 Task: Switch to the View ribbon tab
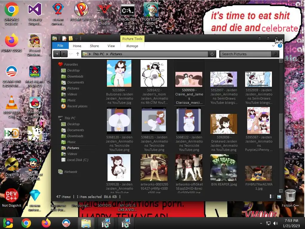click(111, 46)
